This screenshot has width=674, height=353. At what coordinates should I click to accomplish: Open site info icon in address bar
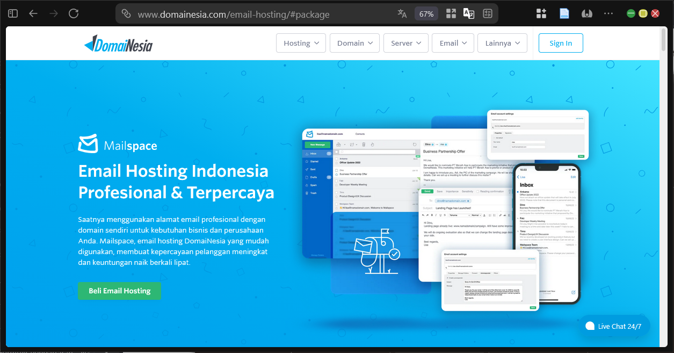[126, 14]
